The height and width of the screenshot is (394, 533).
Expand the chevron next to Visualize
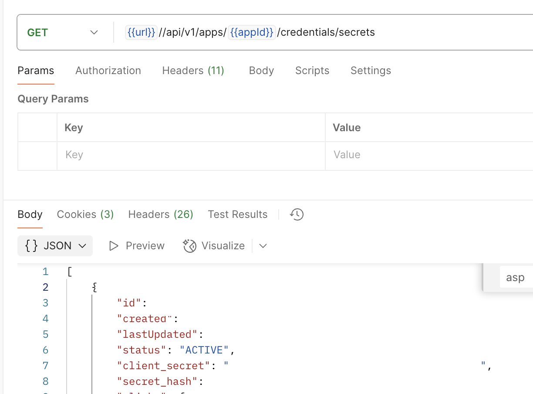[x=263, y=246]
